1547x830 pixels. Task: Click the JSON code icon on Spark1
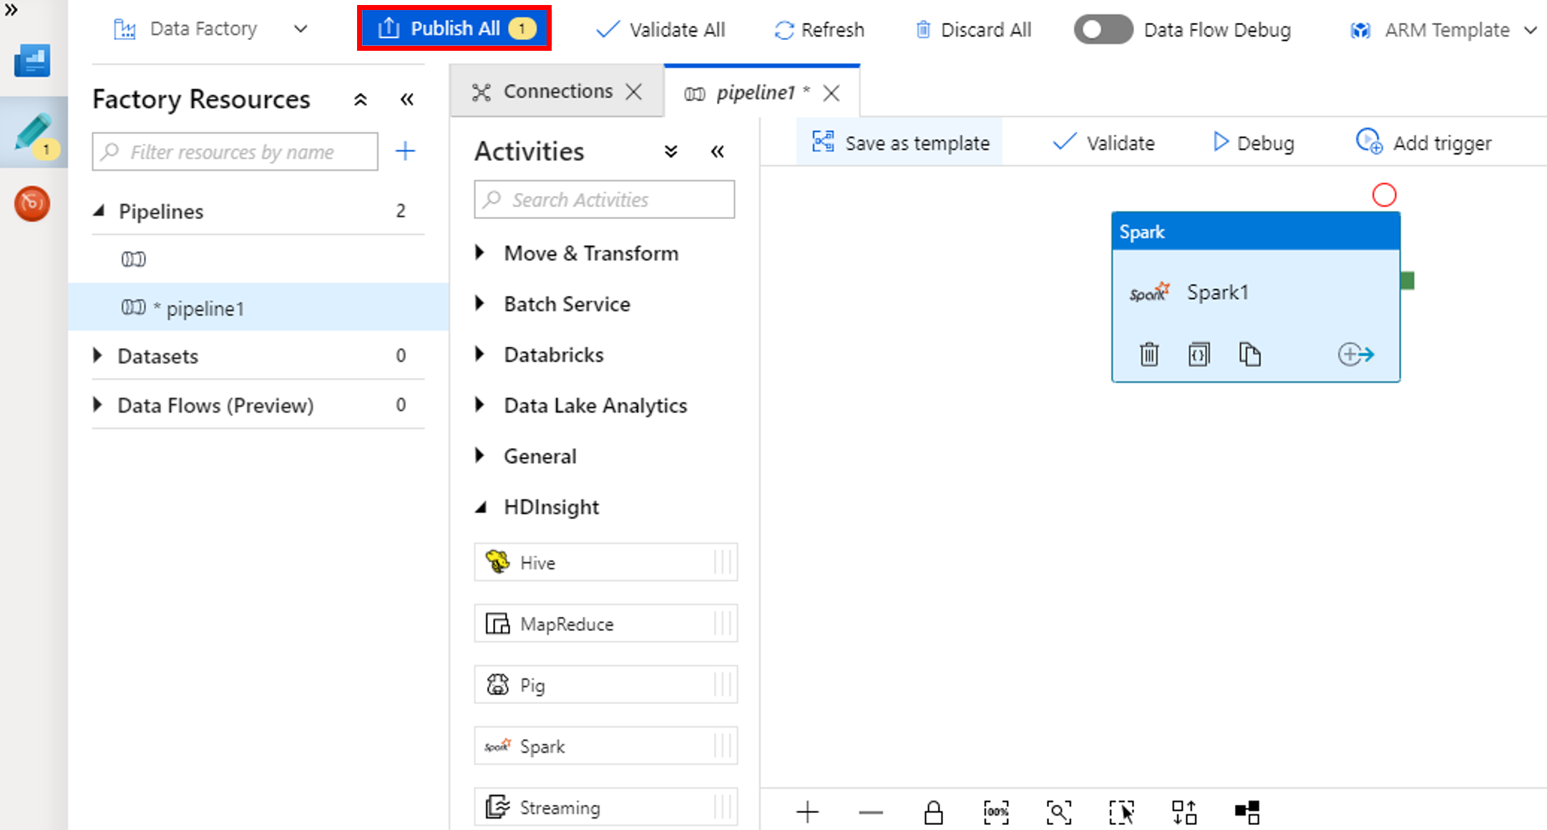coord(1200,354)
